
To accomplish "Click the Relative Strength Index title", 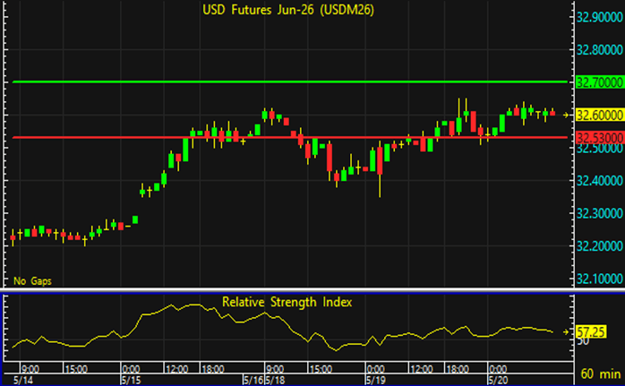I will pos(287,302).
